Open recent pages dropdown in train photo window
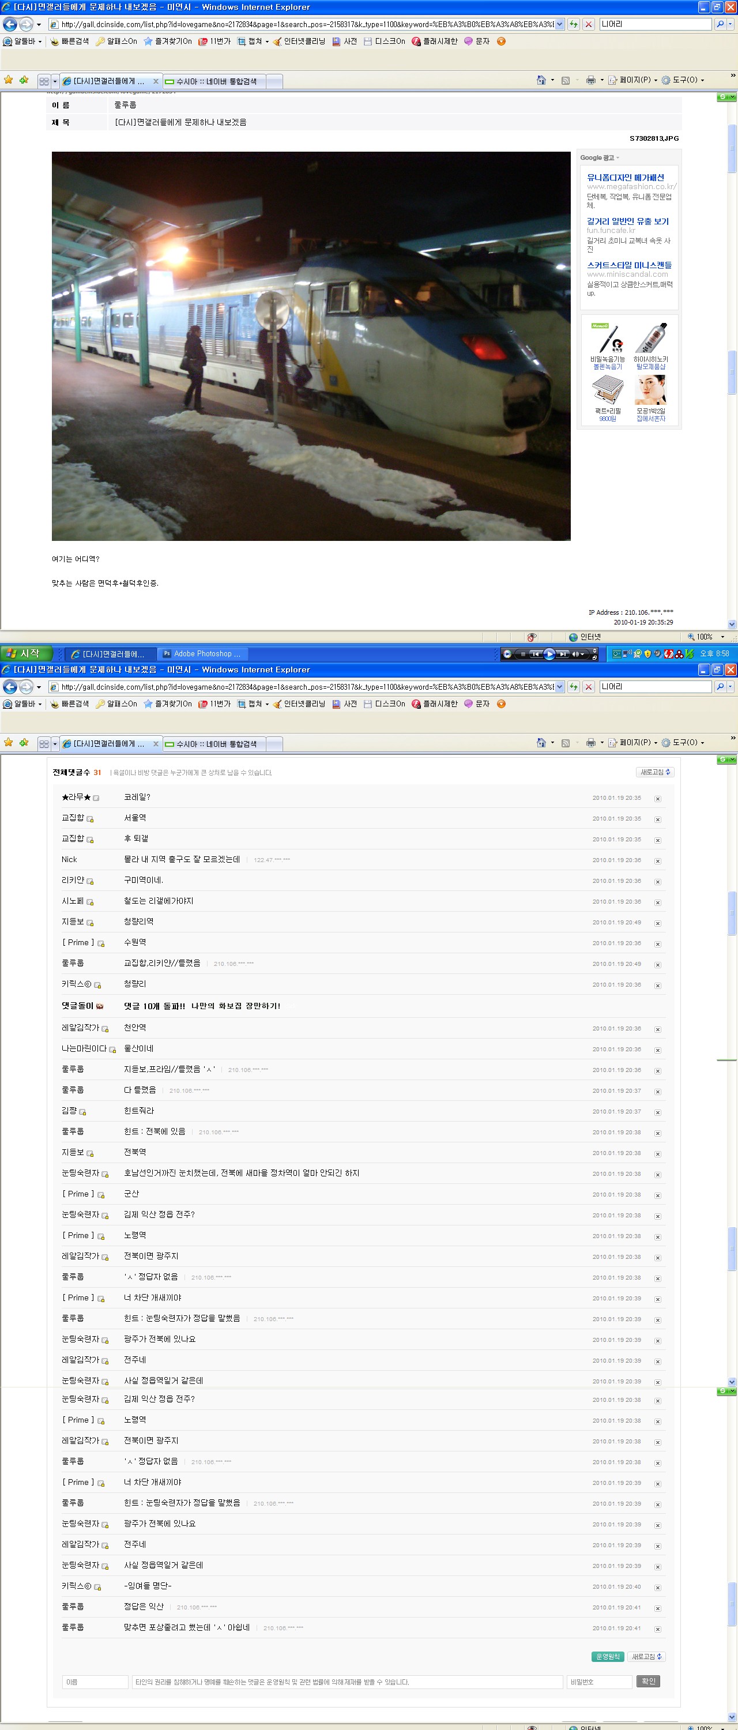The width and height of the screenshot is (738, 1730). [38, 25]
